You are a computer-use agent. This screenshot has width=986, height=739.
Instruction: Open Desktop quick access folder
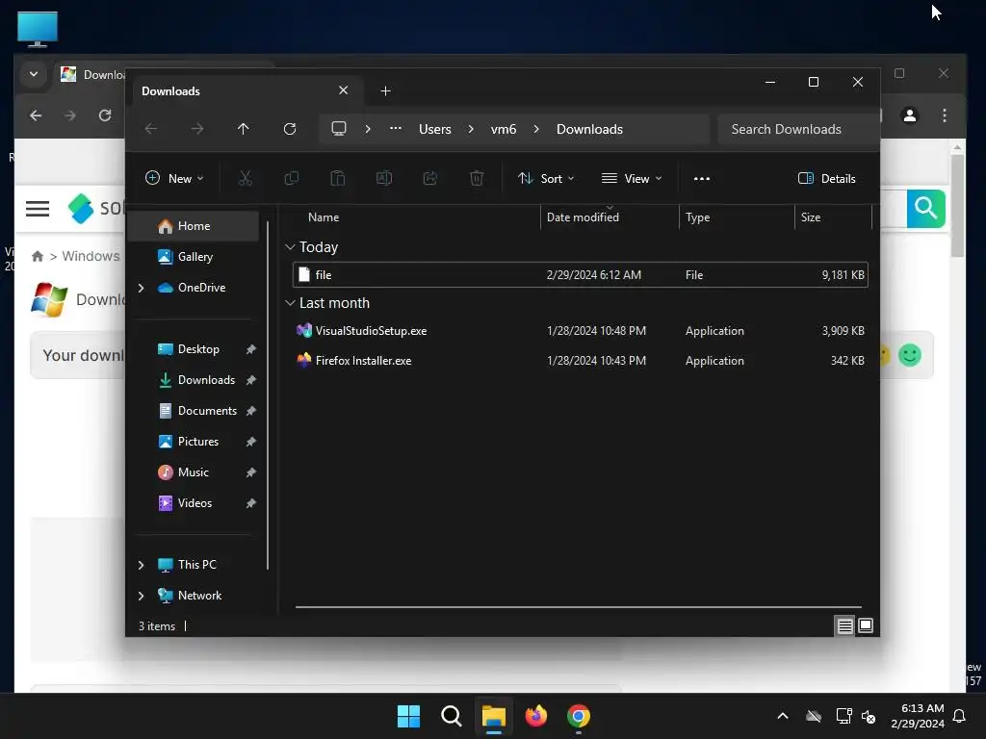[198, 349]
